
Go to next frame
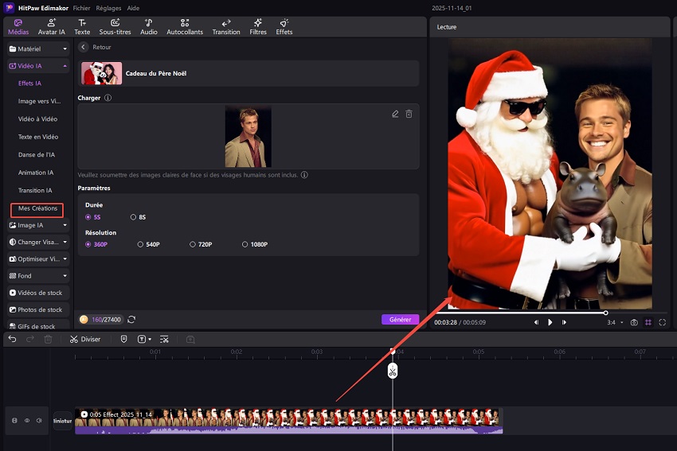[x=564, y=322]
